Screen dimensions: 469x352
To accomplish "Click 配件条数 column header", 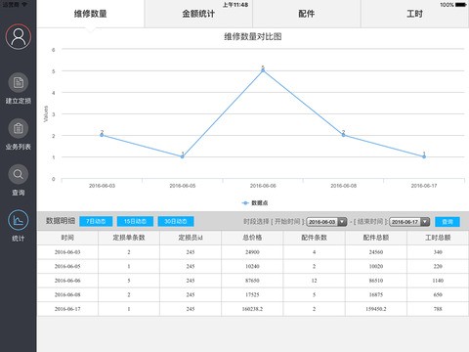I will point(314,238).
